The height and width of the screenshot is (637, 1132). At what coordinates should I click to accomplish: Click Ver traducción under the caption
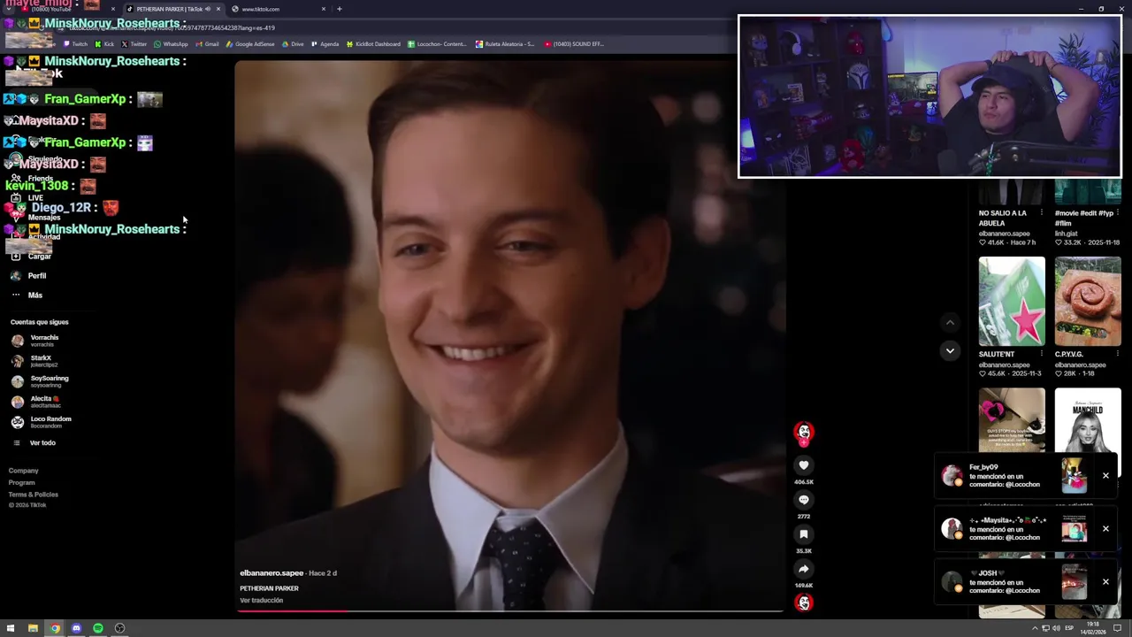pyautogui.click(x=261, y=600)
